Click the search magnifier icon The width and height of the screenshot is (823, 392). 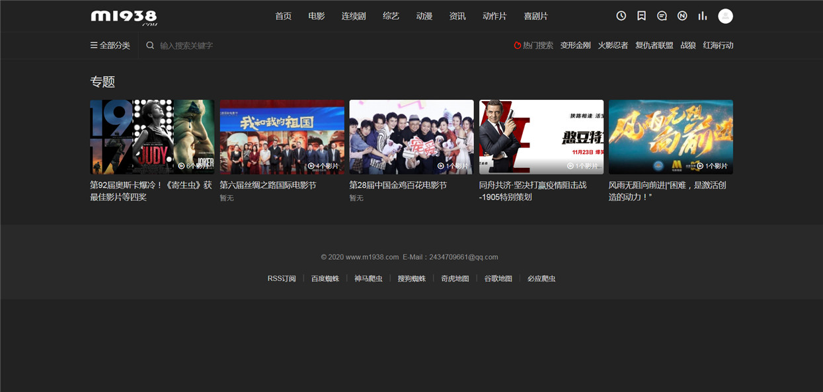(150, 46)
